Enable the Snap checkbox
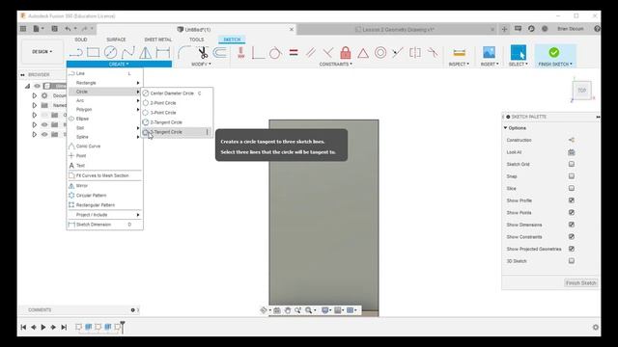This screenshot has width=618, height=347. [572, 176]
